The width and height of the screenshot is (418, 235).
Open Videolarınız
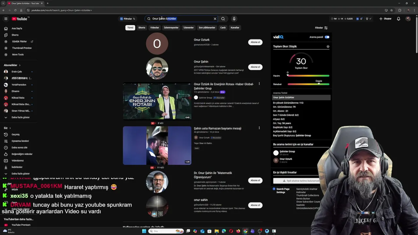tap(18, 161)
